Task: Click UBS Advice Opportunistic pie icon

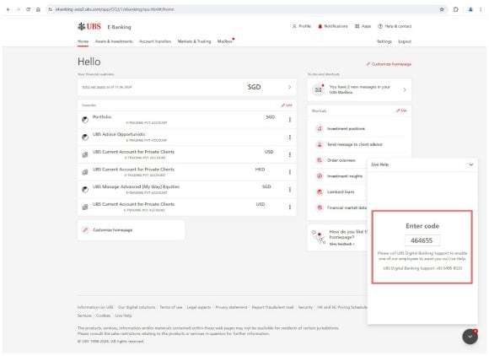Action: pyautogui.click(x=85, y=138)
